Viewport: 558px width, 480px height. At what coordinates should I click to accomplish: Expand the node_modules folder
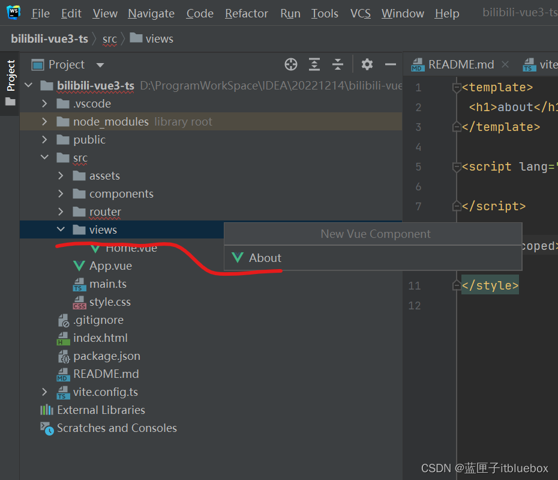coord(44,121)
